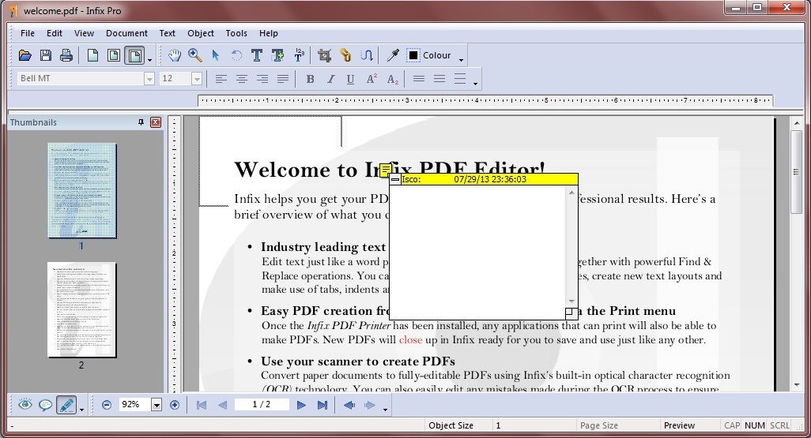
Task: Toggle the comment bubble mode
Action: [46, 405]
